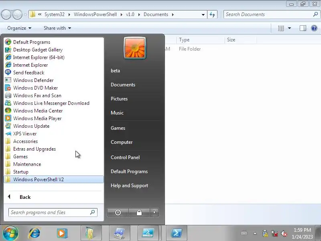Refresh the Explorer address bar
This screenshot has width=321, height=241.
pos(212,14)
